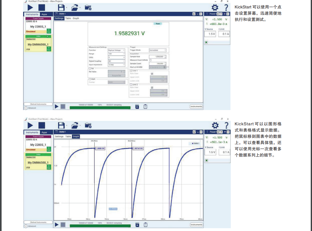Click the Open project folder icon in Graph-view window
312x231 pixels.
click(x=75, y=126)
